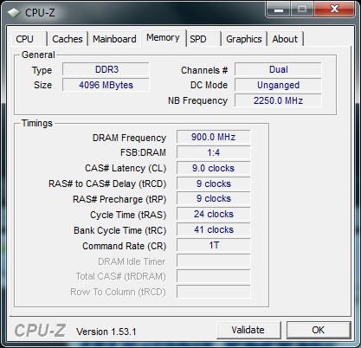
Task: Click the 2250.0 MHz NB Frequency field
Action: click(x=278, y=100)
